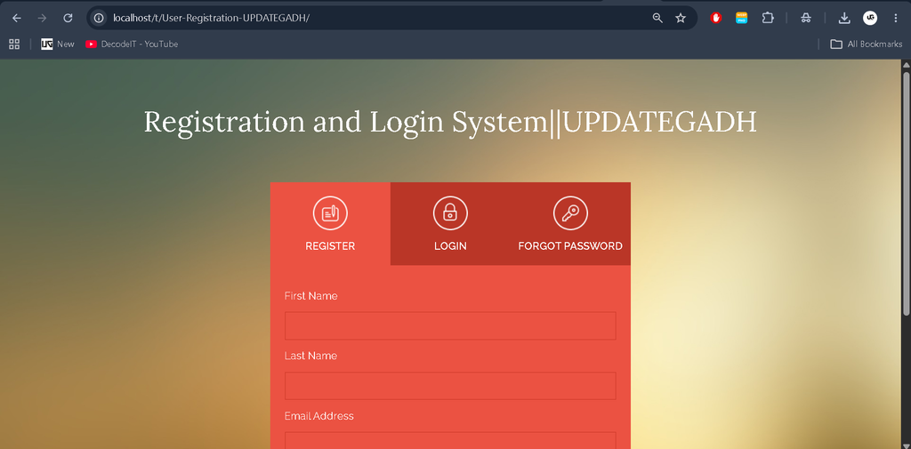Click the scrollbar up arrow
This screenshot has height=449, width=911.
[906, 65]
